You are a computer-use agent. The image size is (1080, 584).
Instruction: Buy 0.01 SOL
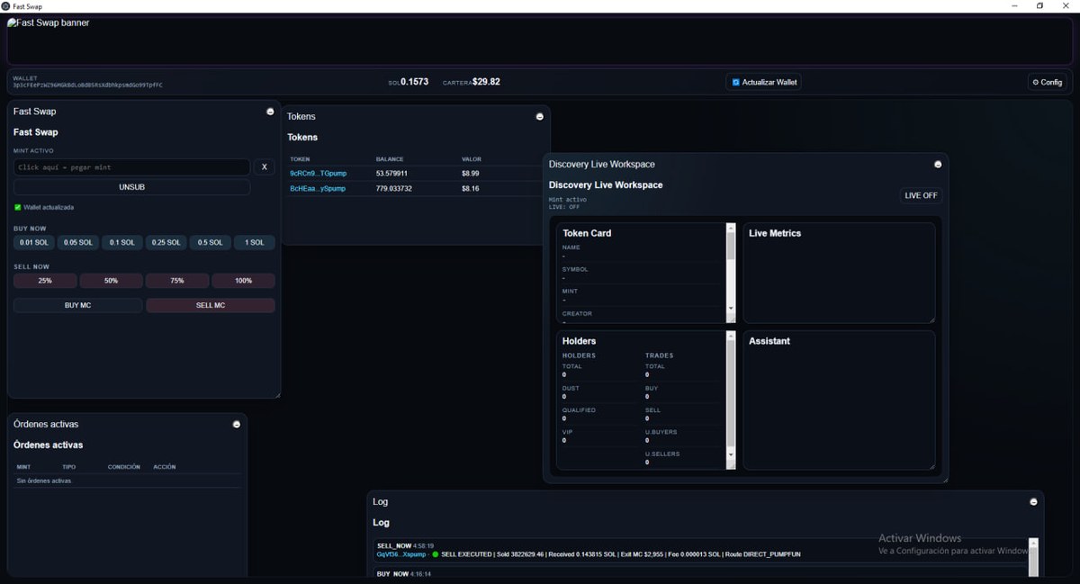tap(34, 243)
